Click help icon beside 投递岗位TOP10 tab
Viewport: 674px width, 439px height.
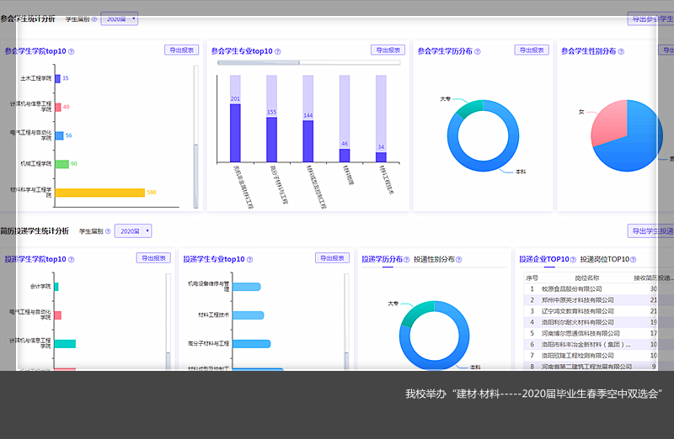click(633, 260)
